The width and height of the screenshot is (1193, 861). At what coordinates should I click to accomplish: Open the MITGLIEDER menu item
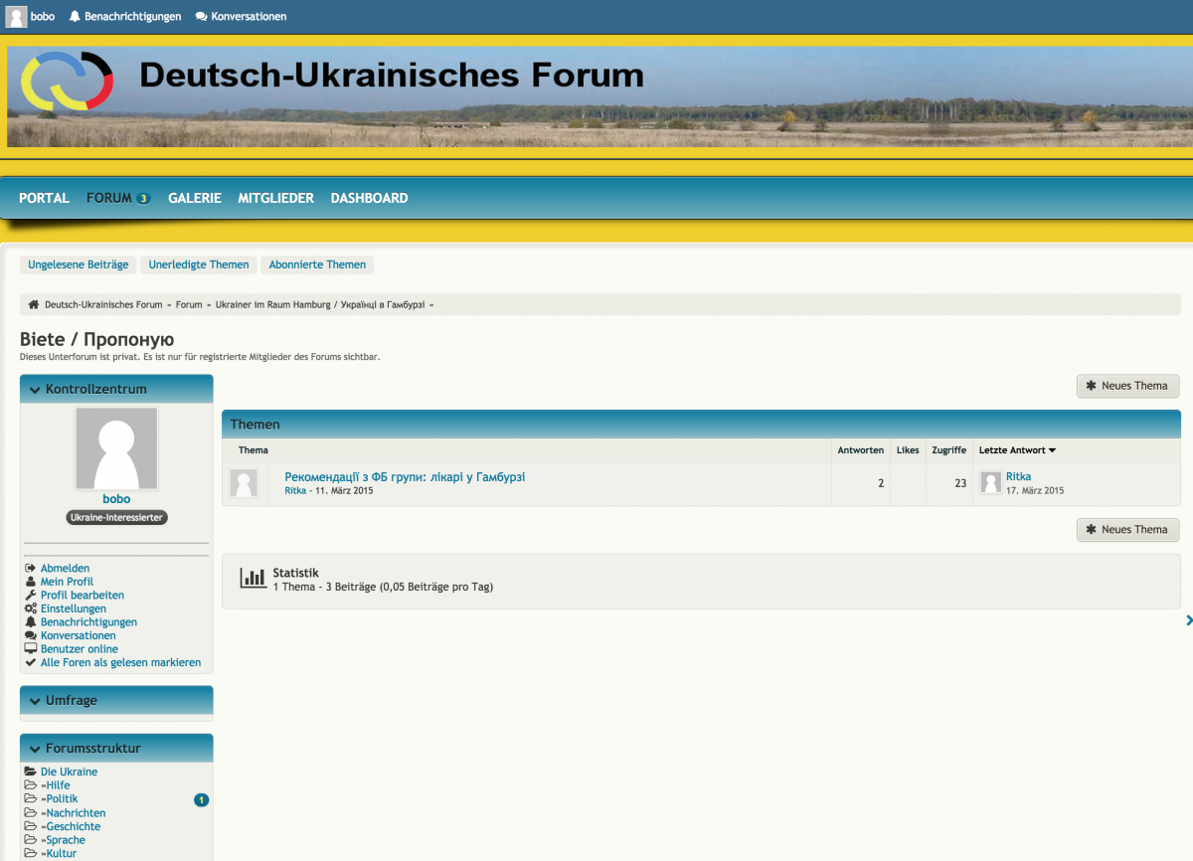click(275, 198)
